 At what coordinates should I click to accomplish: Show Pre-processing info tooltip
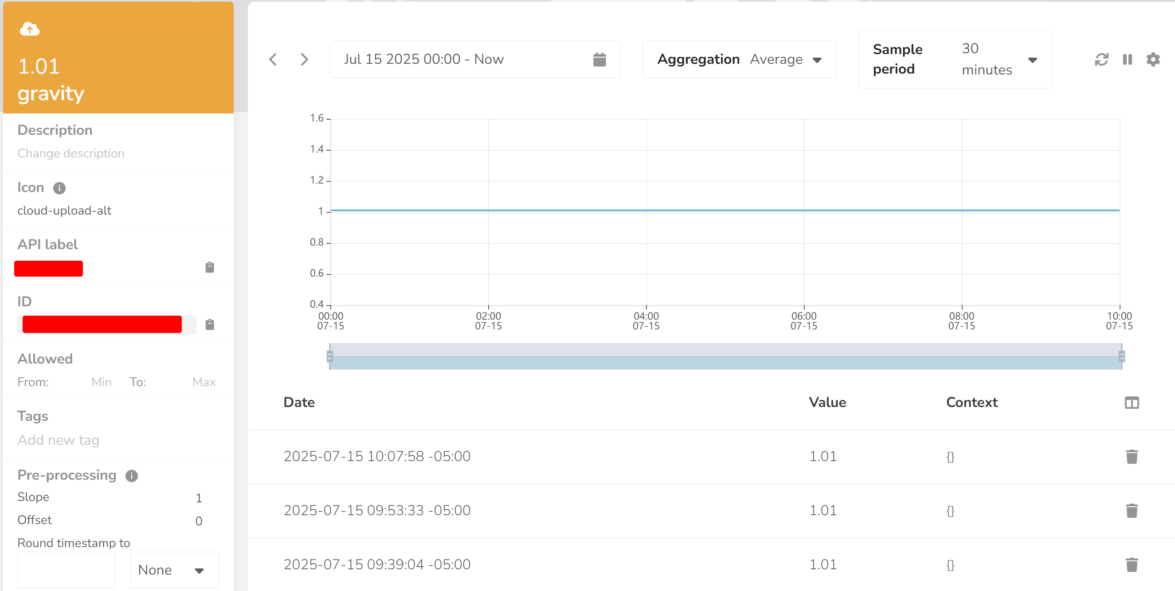tap(132, 476)
